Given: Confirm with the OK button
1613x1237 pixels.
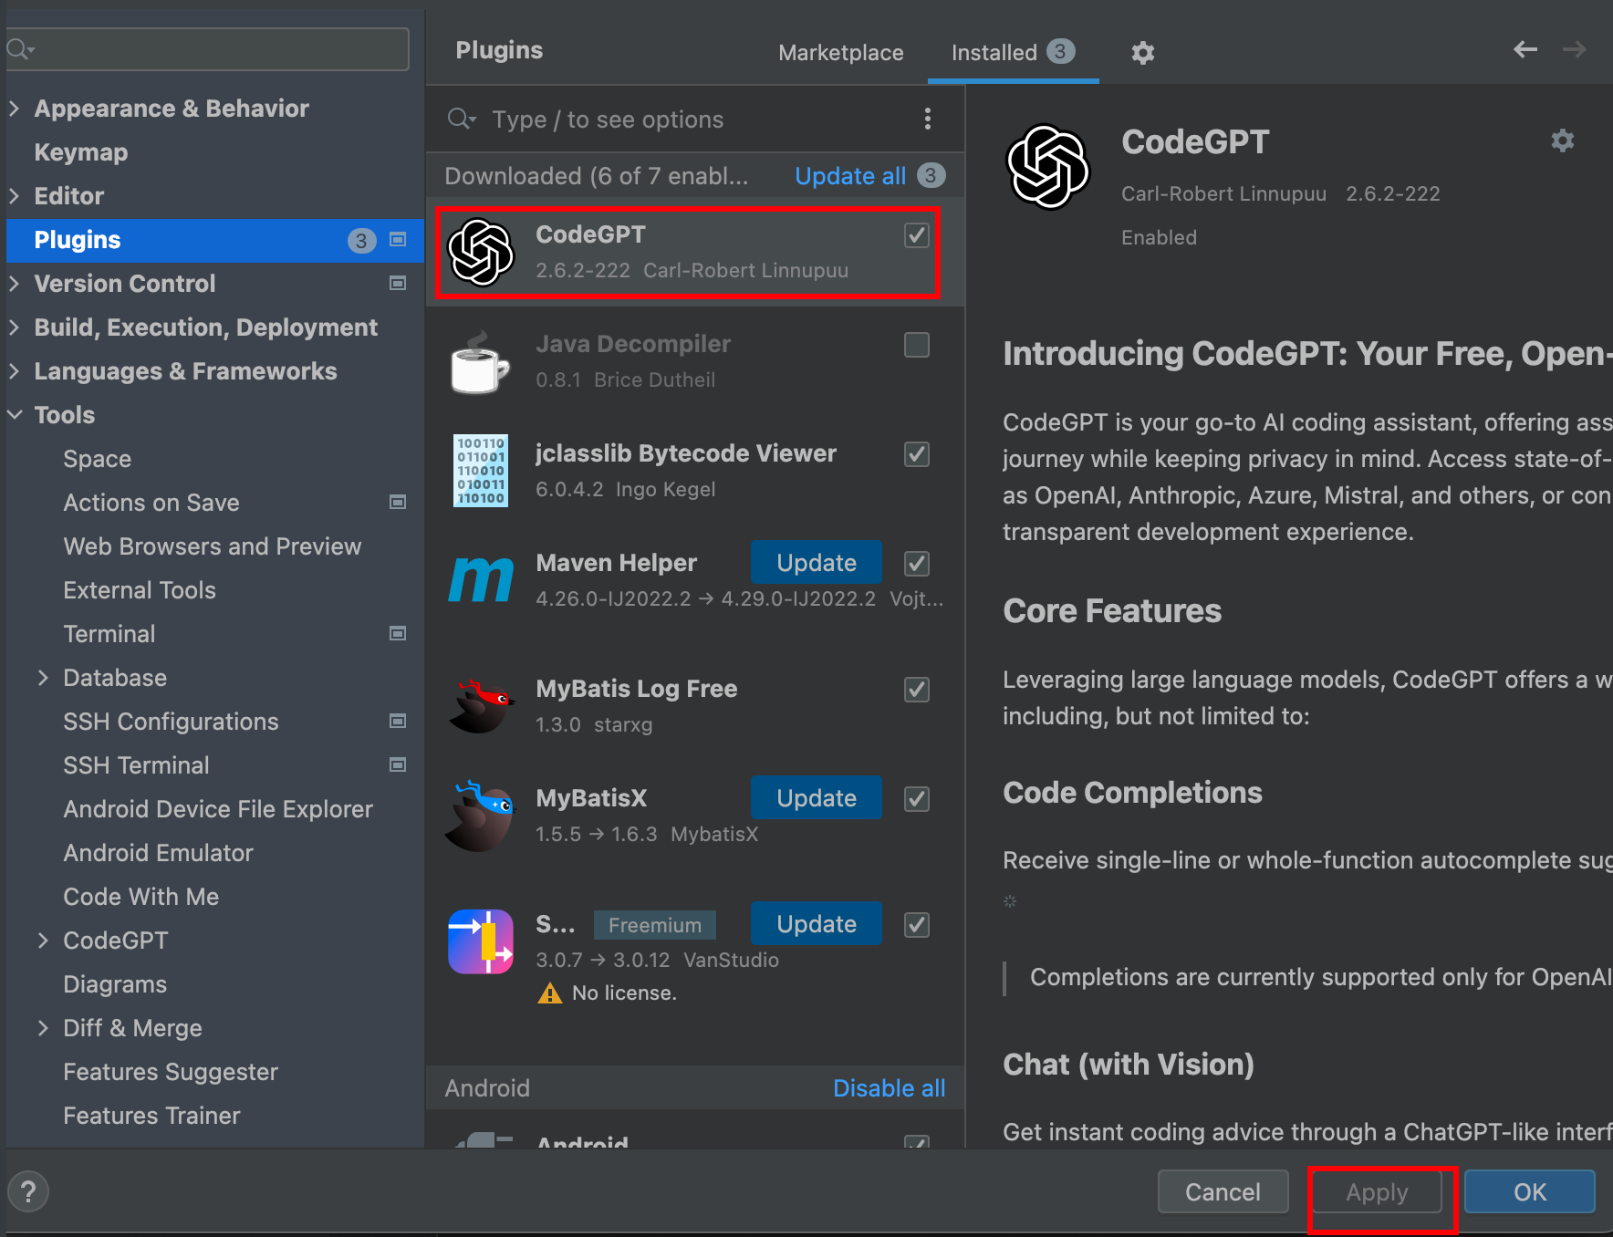Looking at the screenshot, I should tap(1530, 1191).
